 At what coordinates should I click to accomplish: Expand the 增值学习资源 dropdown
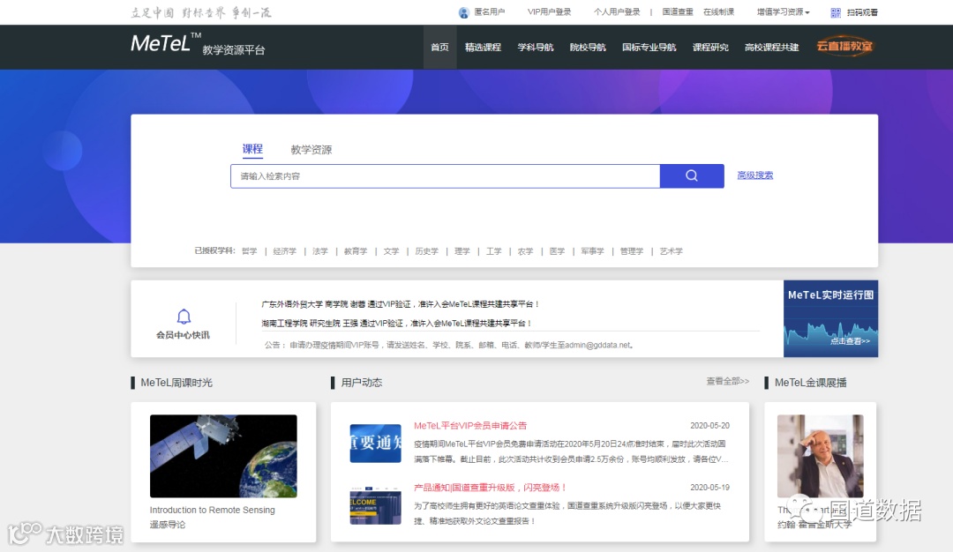click(x=783, y=12)
